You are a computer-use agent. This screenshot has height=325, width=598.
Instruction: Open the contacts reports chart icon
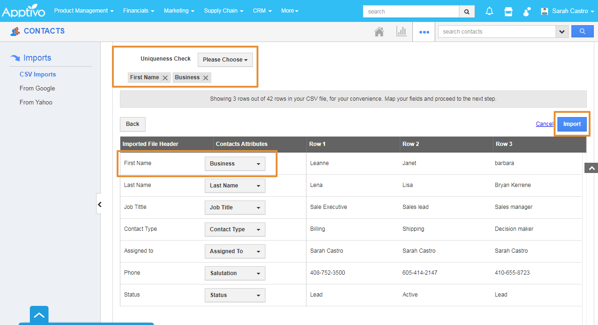click(x=401, y=32)
